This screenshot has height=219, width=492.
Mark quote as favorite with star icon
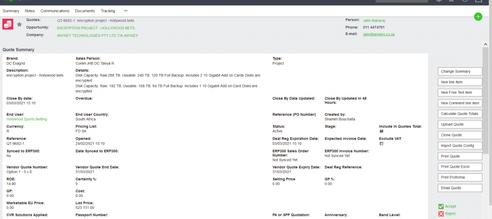[x=19, y=24]
